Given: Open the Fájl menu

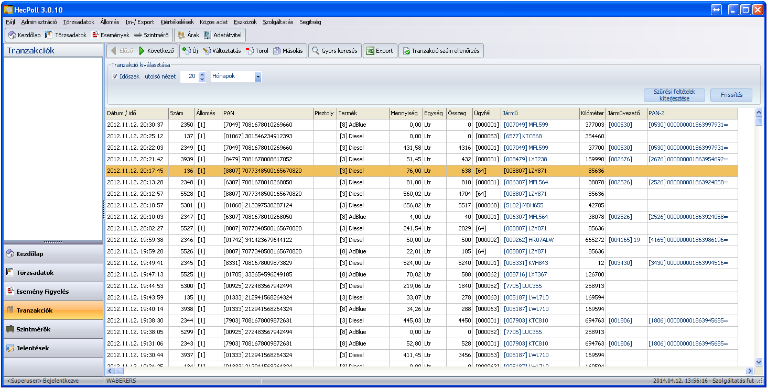Looking at the screenshot, I should coord(10,22).
